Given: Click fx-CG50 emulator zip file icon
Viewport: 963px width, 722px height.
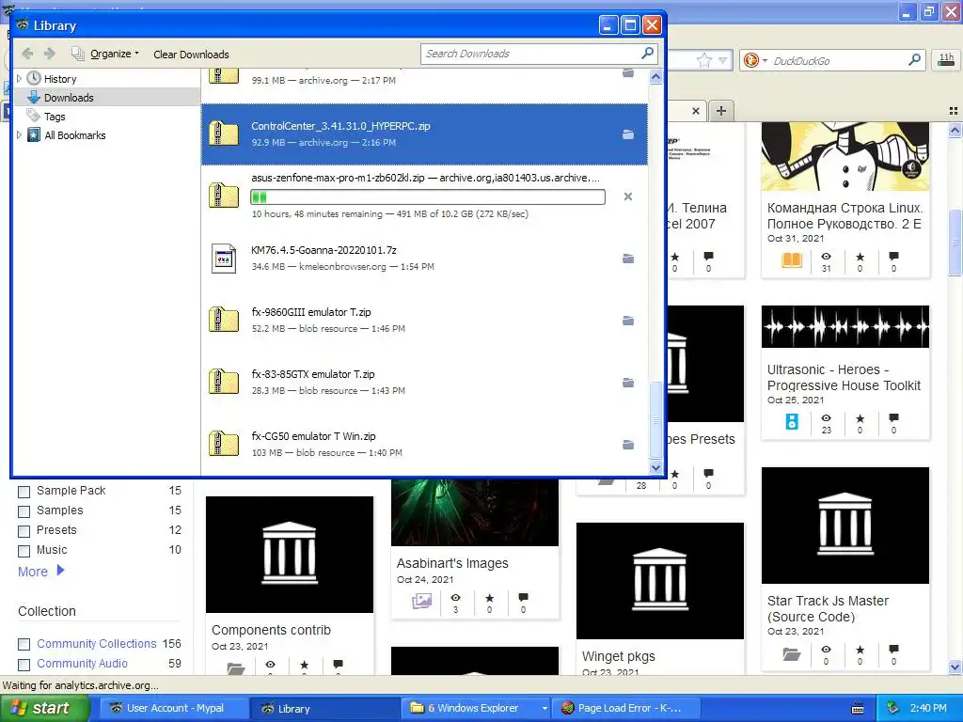Looking at the screenshot, I should [x=224, y=444].
